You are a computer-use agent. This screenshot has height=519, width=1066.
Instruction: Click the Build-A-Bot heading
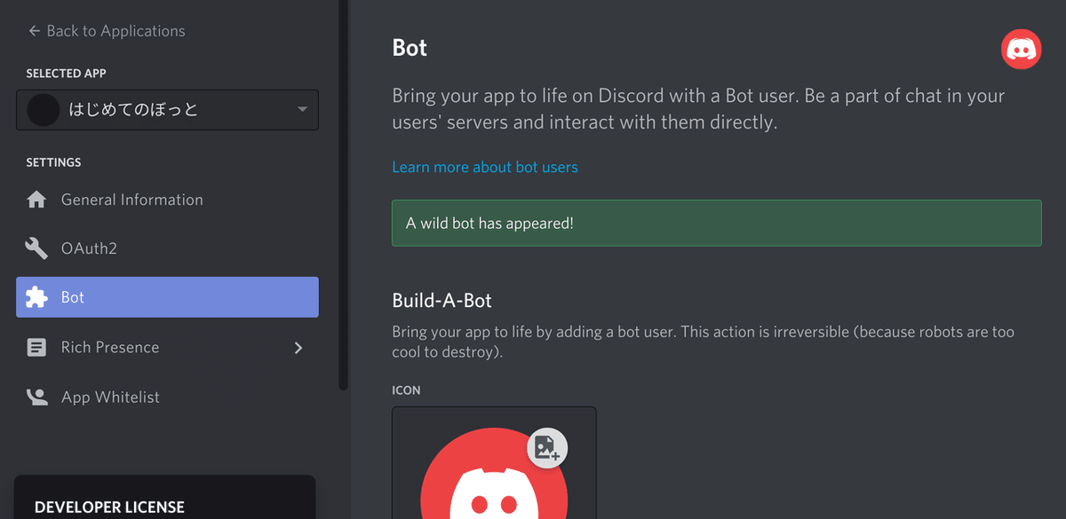tap(442, 301)
